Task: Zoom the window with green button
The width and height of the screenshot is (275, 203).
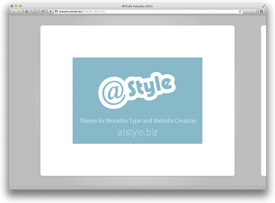Action: (20, 6)
